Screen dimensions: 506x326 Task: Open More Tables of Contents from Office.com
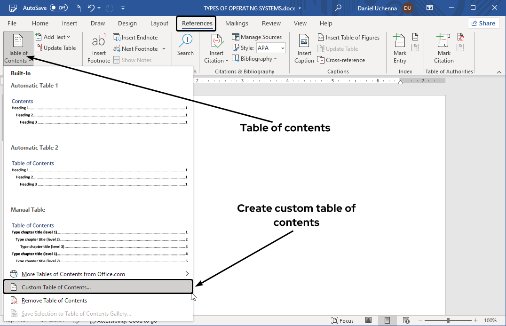(74, 273)
